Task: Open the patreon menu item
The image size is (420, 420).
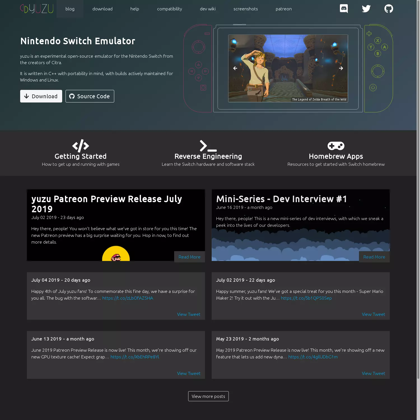Action: point(284,9)
